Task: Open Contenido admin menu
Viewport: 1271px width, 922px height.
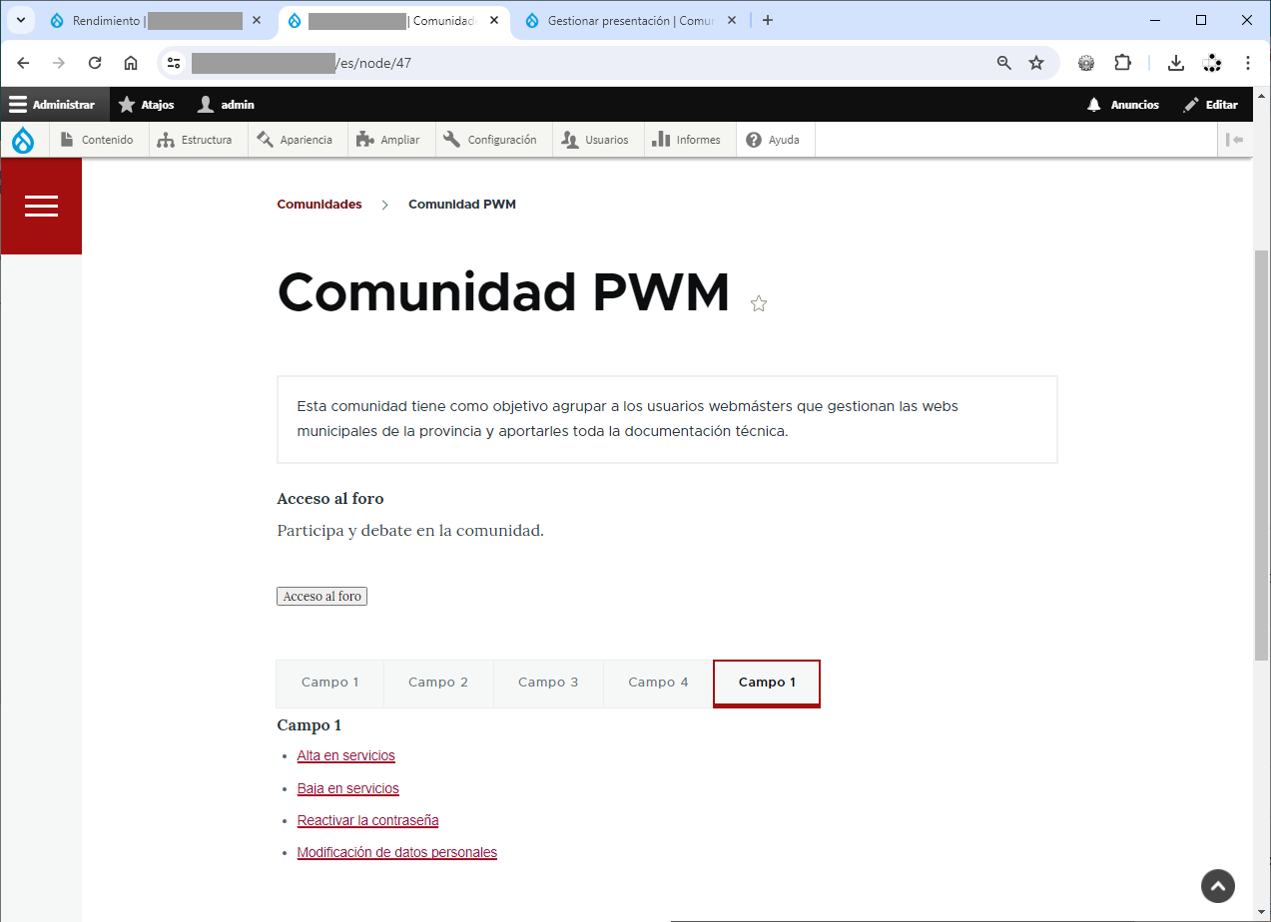Action: tap(97, 140)
